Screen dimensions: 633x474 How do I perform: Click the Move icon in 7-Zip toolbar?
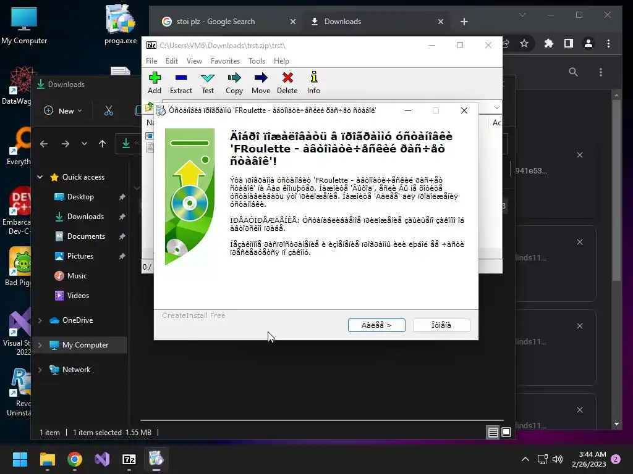[x=261, y=83]
